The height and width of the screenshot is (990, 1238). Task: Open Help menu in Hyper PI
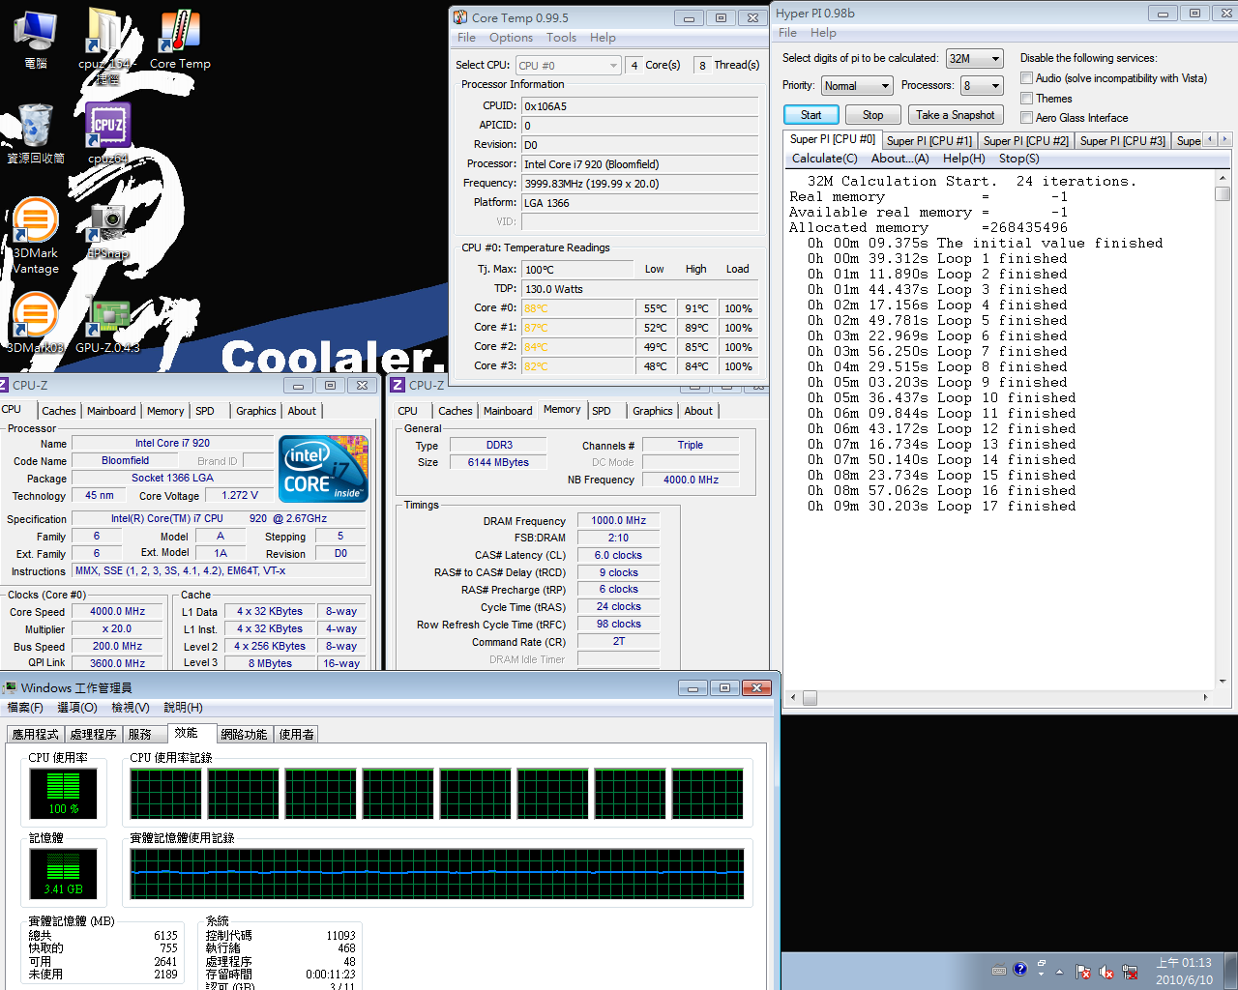[x=823, y=33]
